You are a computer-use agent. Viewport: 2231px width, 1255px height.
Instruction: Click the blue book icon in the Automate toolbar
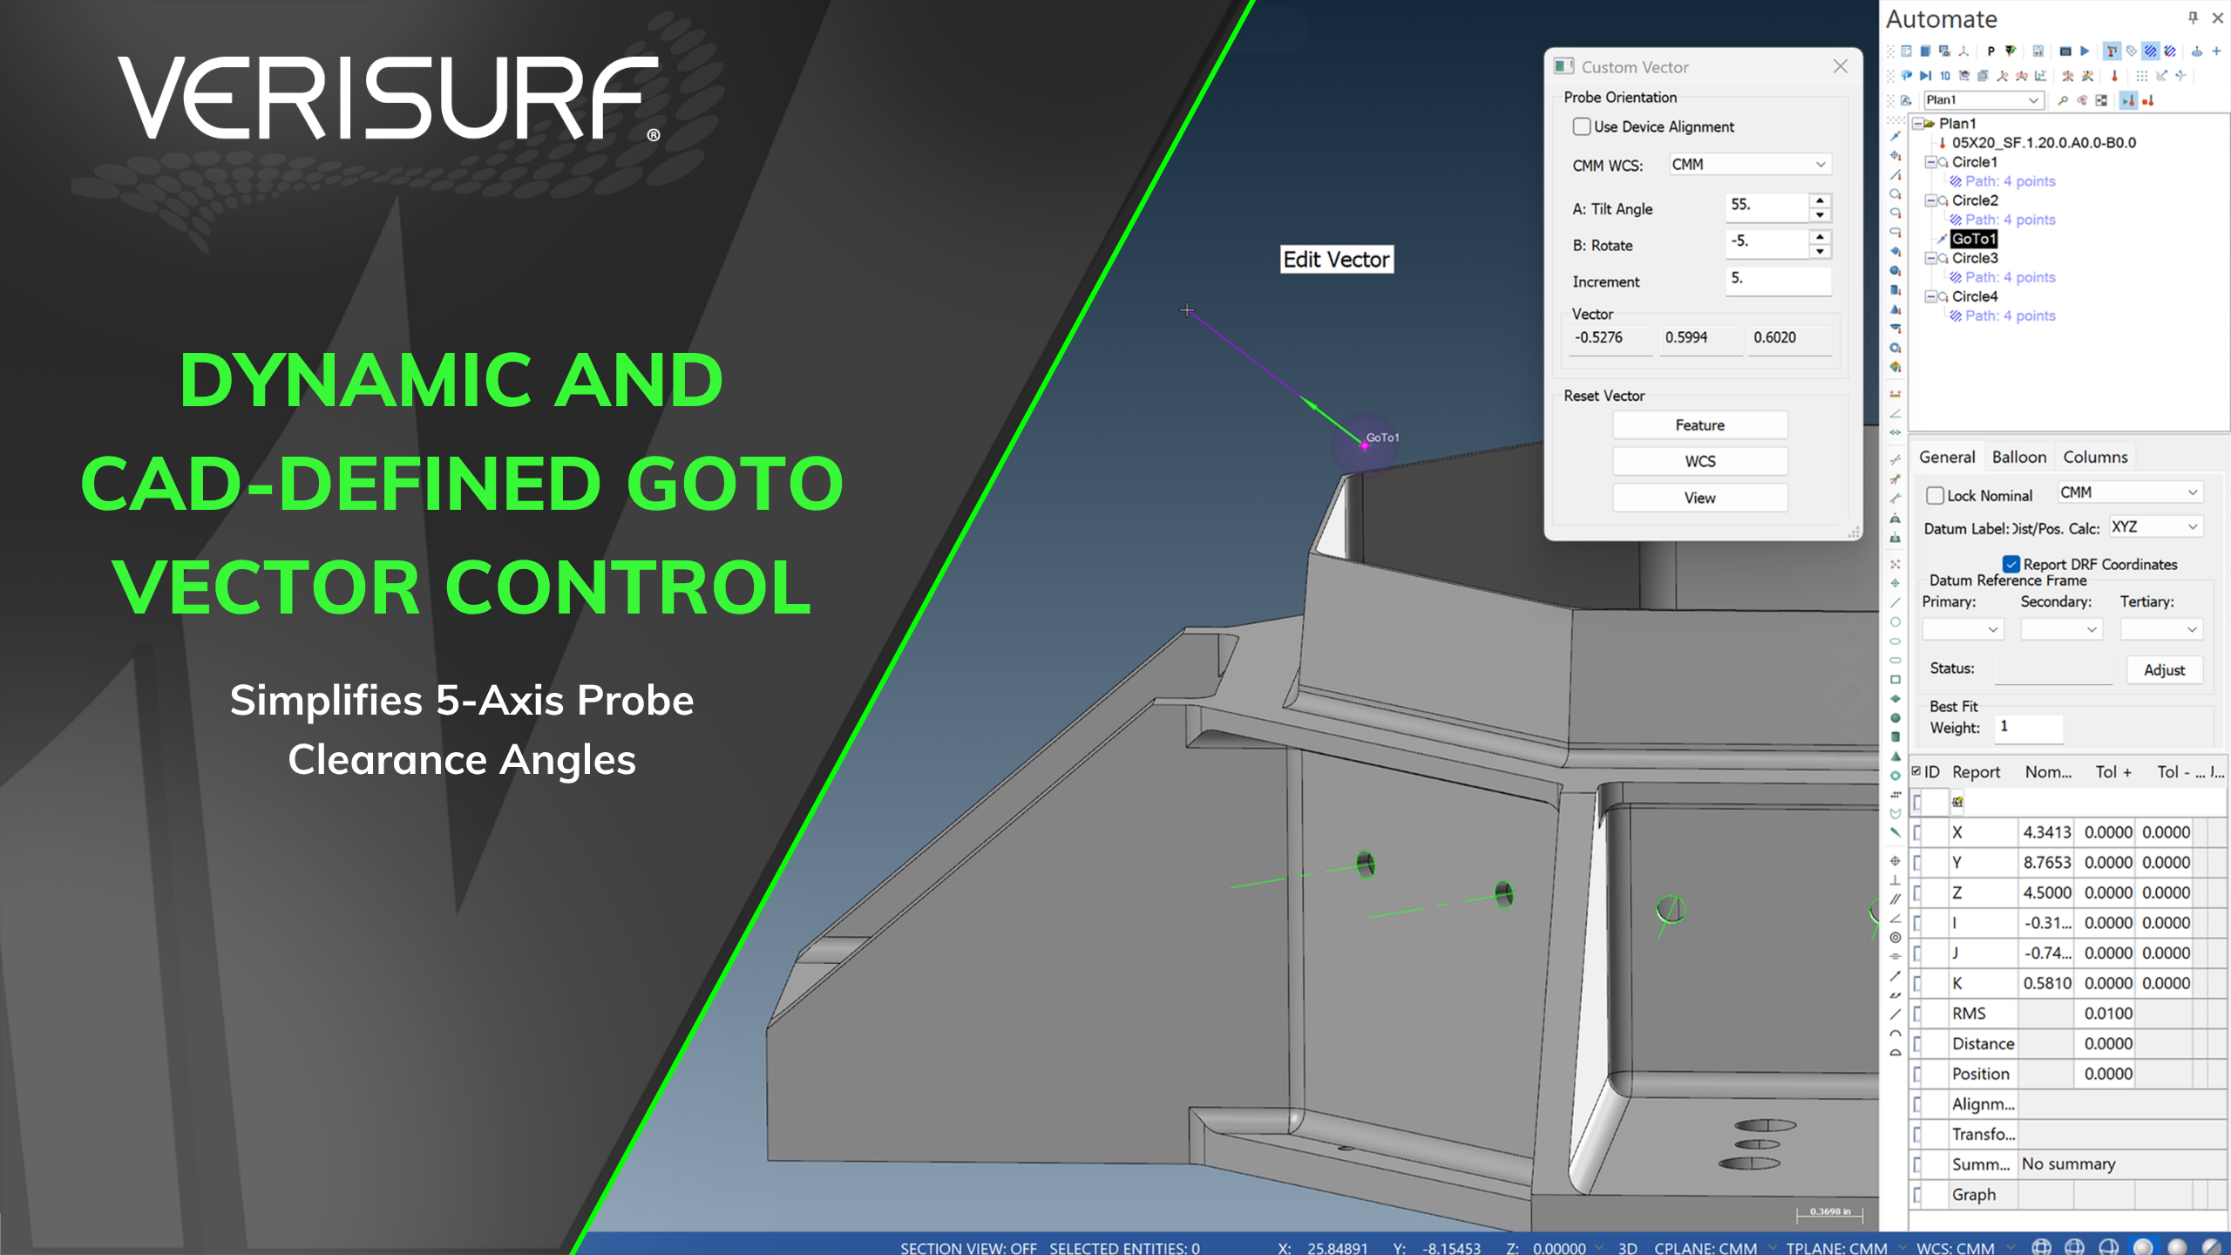(1926, 51)
